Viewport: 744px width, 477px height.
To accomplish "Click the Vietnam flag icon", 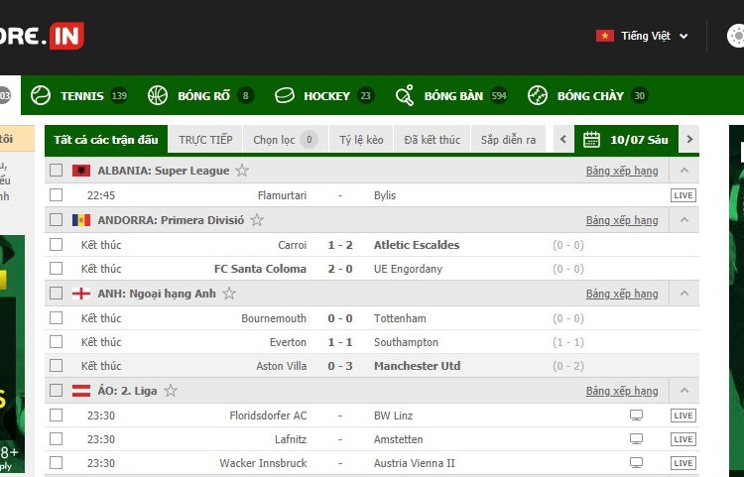I will point(605,36).
